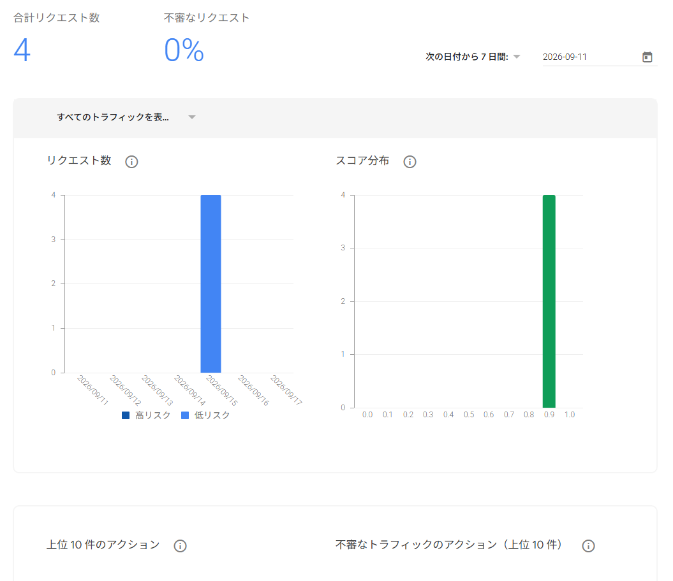Click the 2026/09/17 axis label
The width and height of the screenshot is (673, 581).
click(286, 390)
